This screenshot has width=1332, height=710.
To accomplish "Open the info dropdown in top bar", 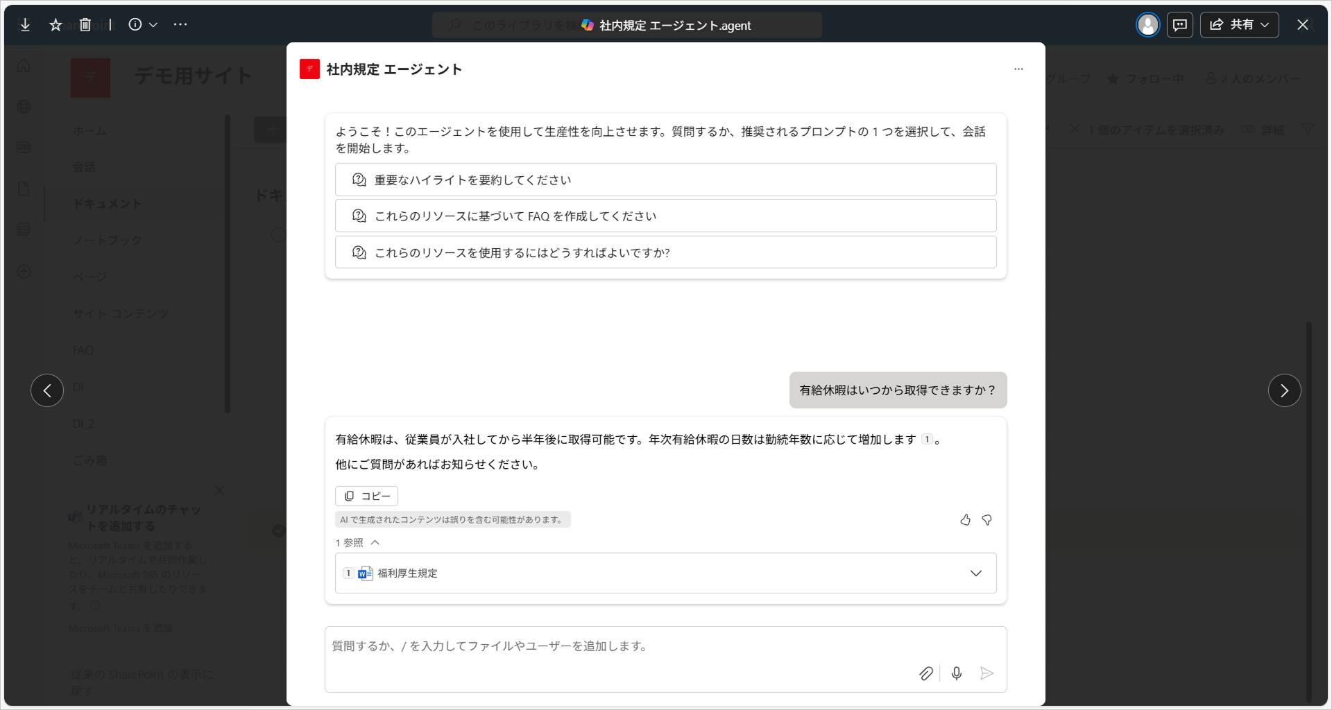I will (x=143, y=25).
